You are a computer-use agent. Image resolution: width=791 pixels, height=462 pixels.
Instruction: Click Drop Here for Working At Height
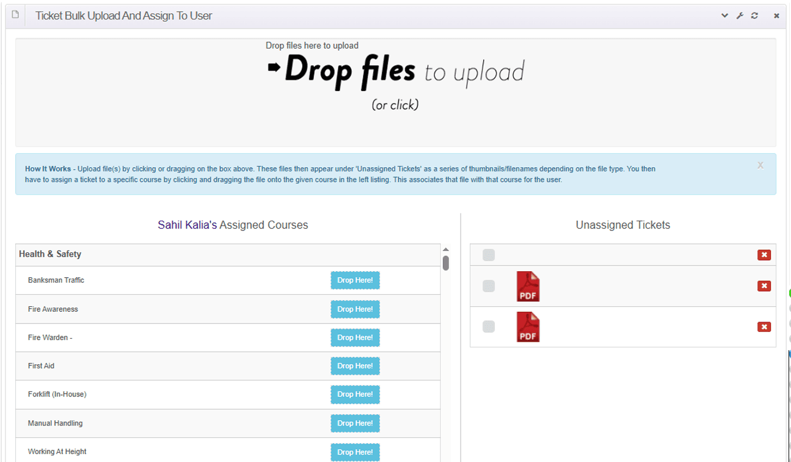click(355, 452)
